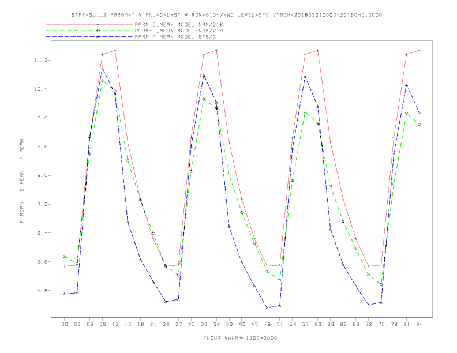Image resolution: width=457 pixels, height=353 pixels.
Task: Click x-axis tick label 42
Action: click(242, 324)
